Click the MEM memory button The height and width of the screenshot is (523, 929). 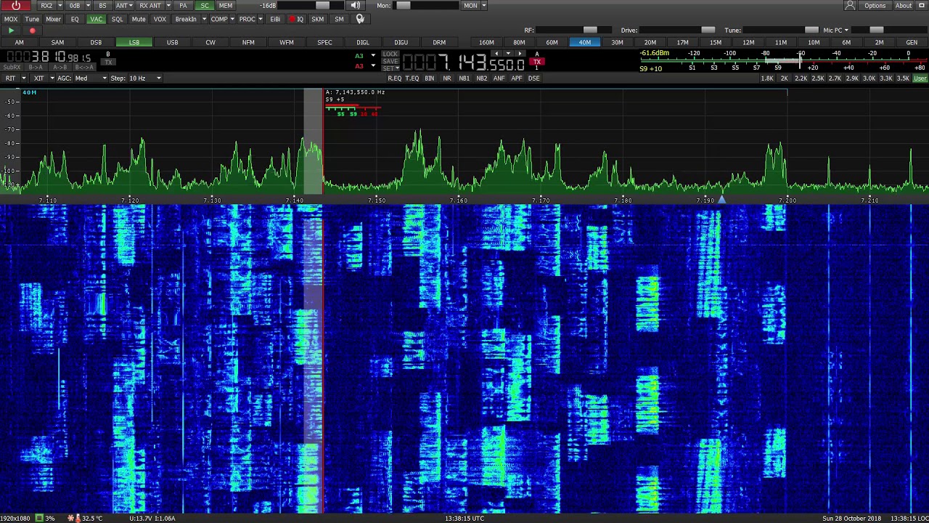[226, 6]
